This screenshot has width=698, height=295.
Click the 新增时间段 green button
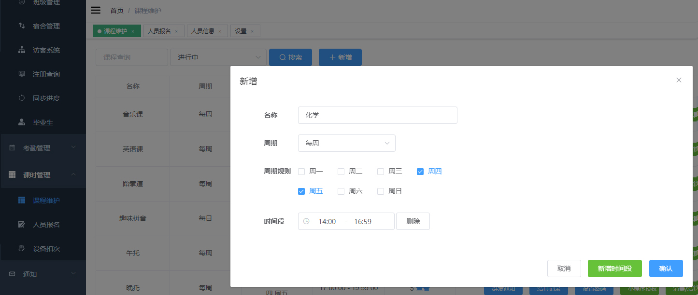coord(614,268)
